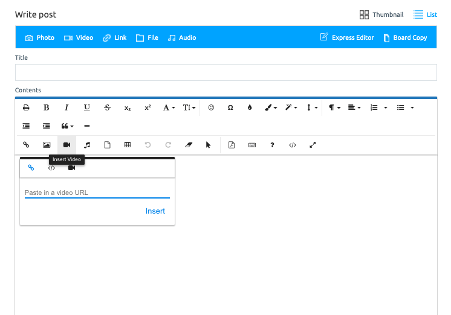The width and height of the screenshot is (451, 315).
Task: Click the Title input field
Action: pos(225,72)
